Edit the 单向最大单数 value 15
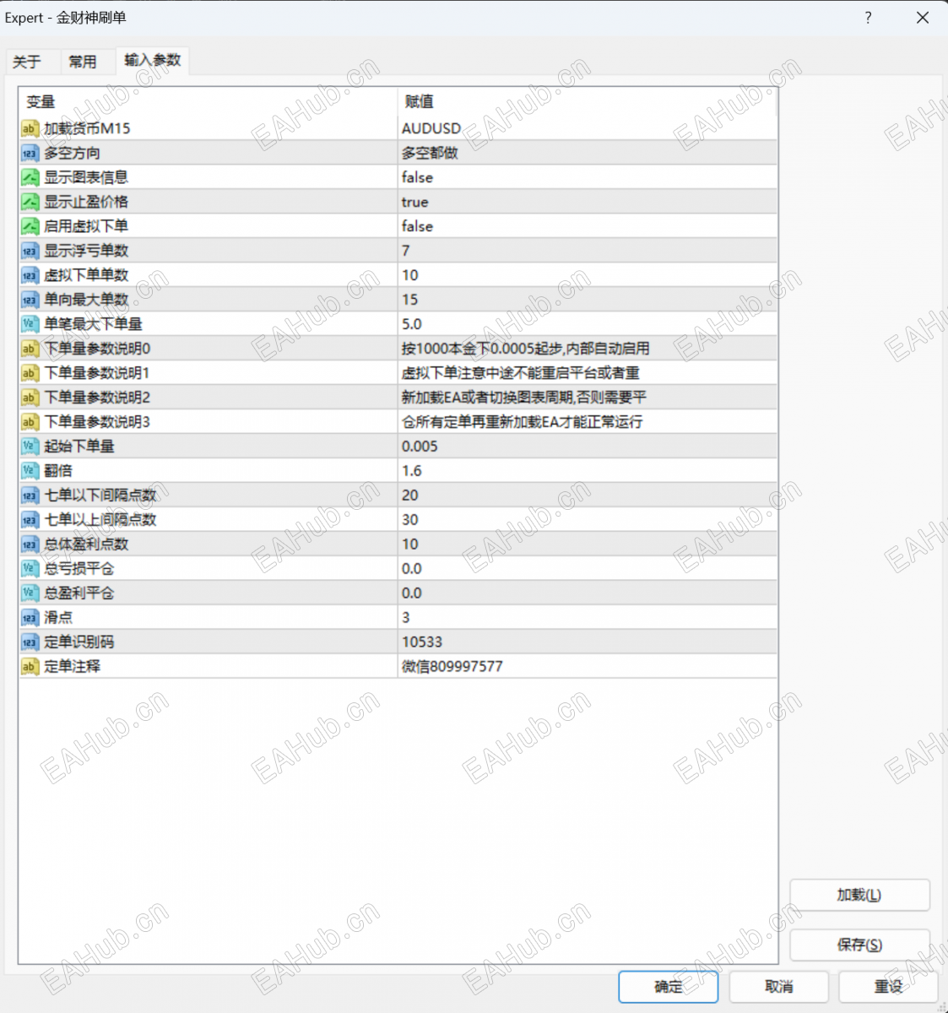948x1013 pixels. pos(587,300)
